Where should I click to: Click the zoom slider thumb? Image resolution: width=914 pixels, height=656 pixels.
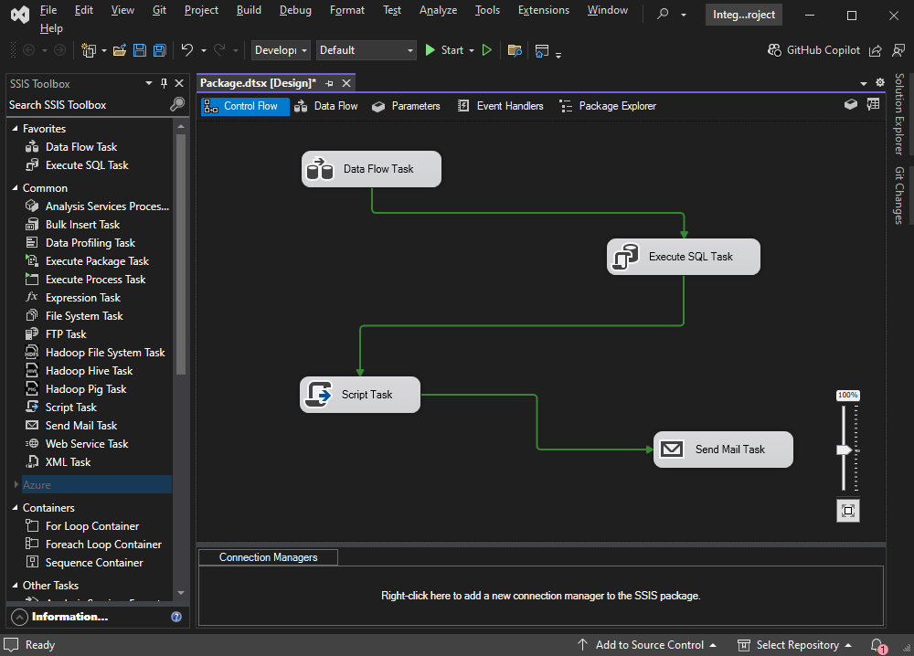pyautogui.click(x=844, y=450)
